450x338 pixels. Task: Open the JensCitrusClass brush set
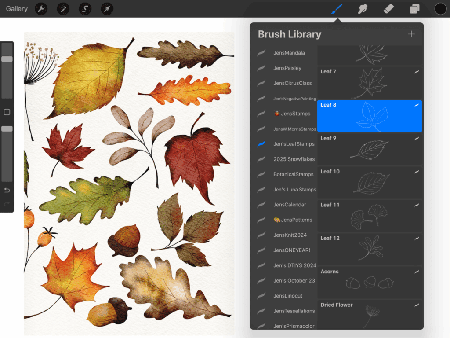[x=292, y=83]
